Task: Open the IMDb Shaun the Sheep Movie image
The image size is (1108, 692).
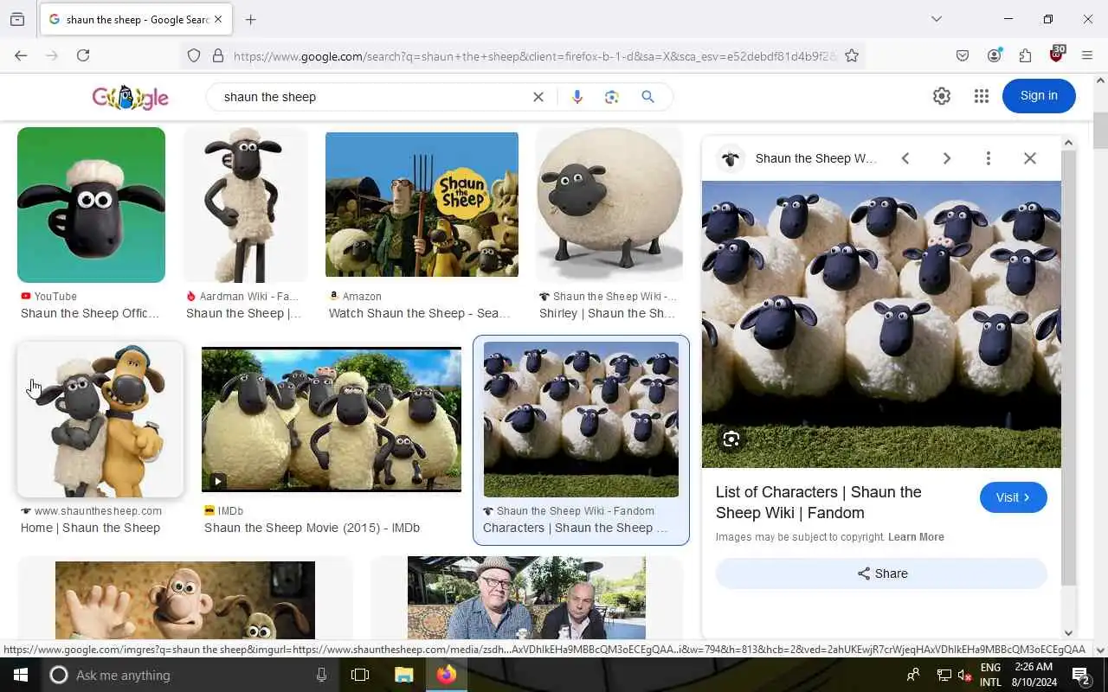Action: (332, 420)
